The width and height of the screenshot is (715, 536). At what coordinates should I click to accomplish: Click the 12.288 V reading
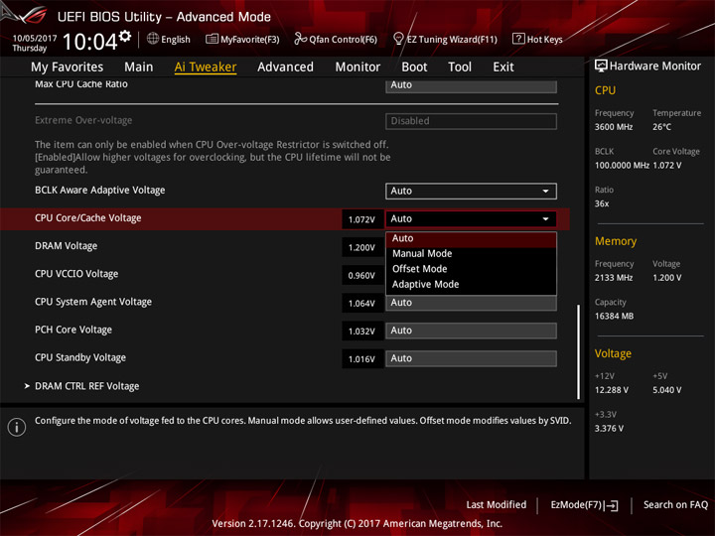point(612,390)
